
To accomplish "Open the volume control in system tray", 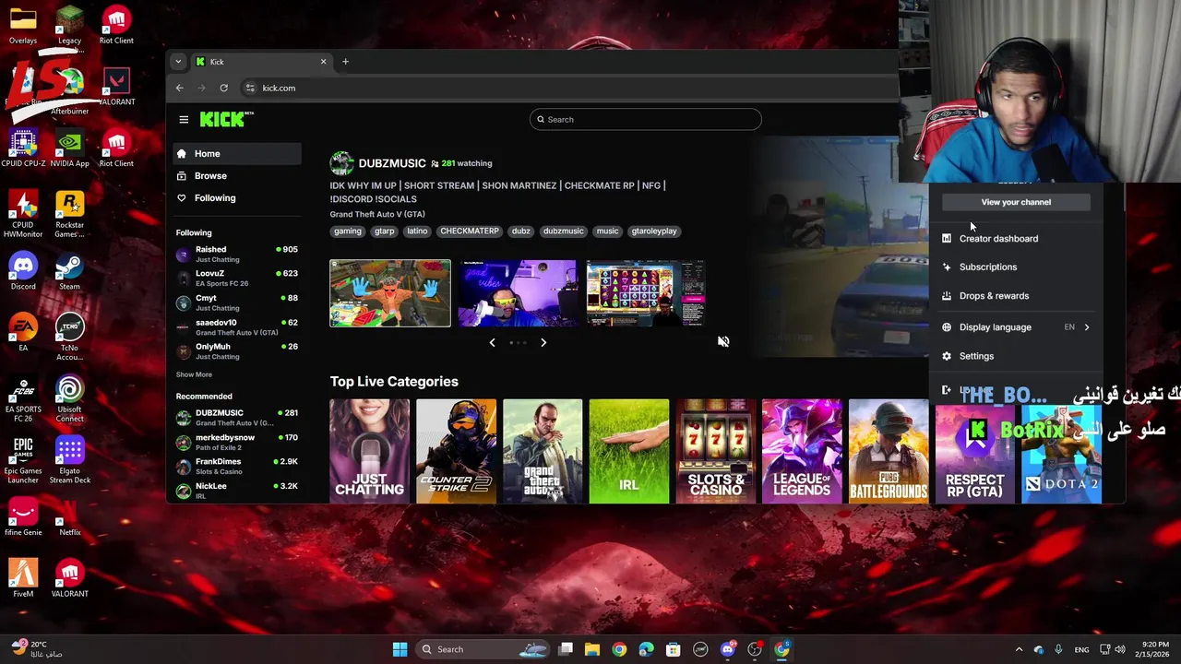I will click(x=1122, y=649).
